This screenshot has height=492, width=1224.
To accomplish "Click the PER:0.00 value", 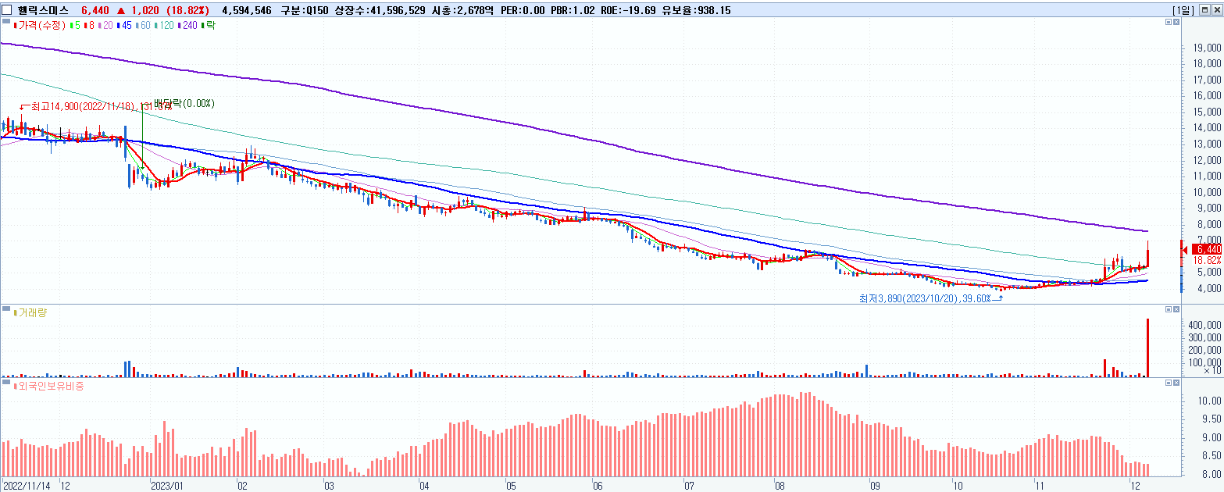I will [523, 10].
